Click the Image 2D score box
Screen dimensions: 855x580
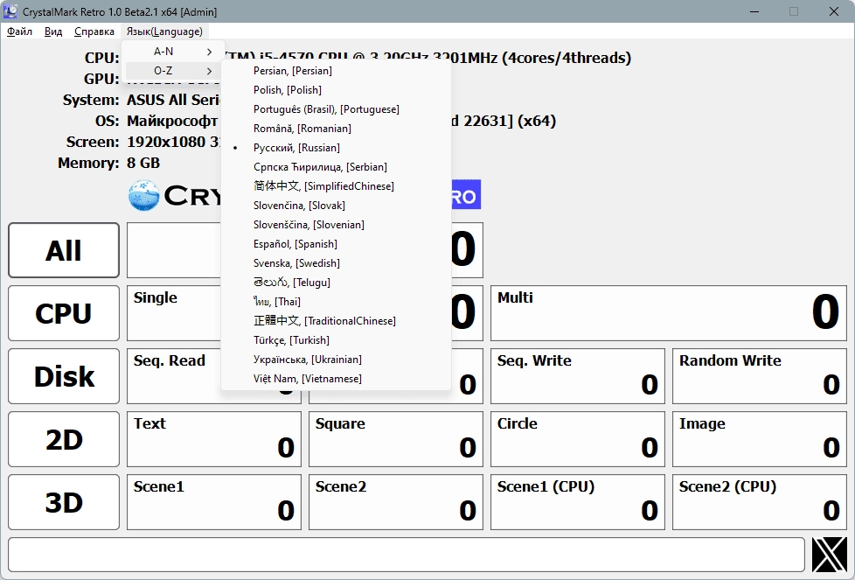[x=760, y=439]
